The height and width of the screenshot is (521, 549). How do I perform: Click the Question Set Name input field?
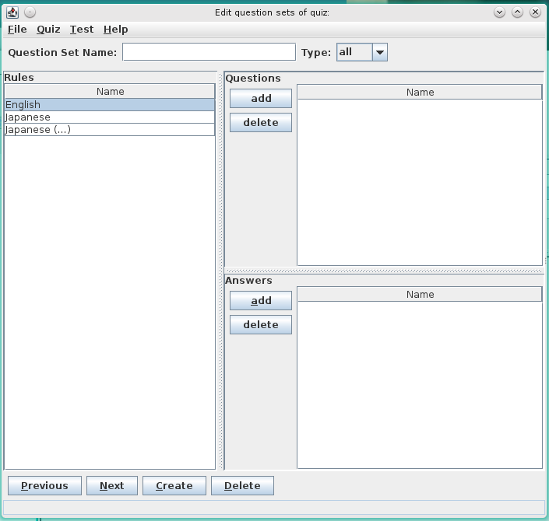209,52
